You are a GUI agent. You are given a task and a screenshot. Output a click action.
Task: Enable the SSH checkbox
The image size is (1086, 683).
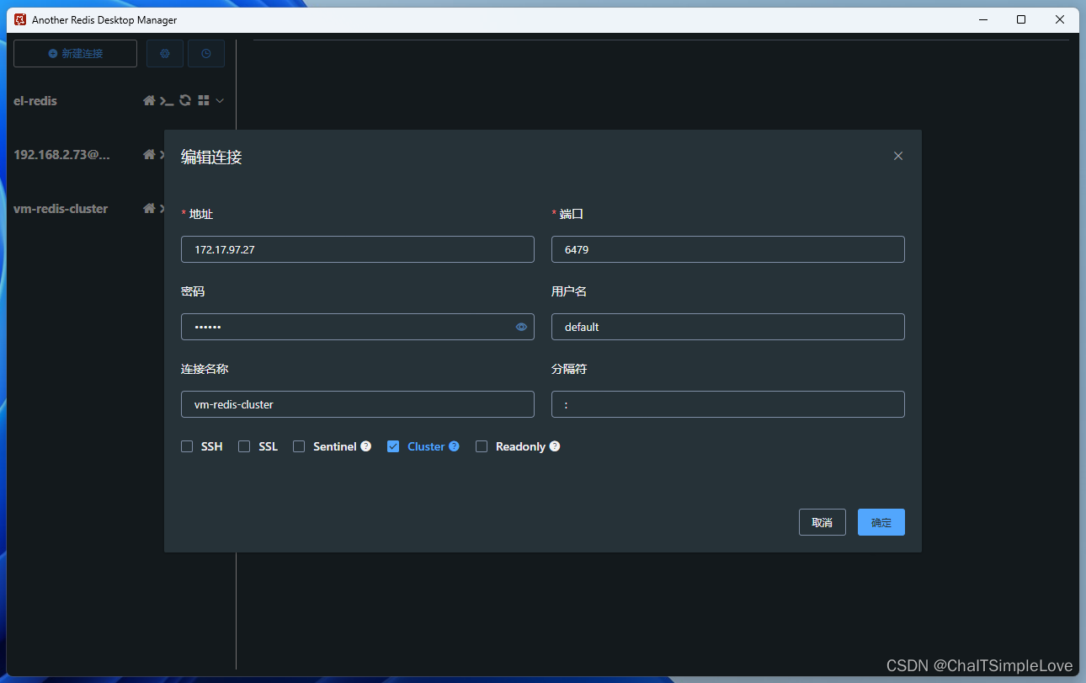pyautogui.click(x=187, y=446)
